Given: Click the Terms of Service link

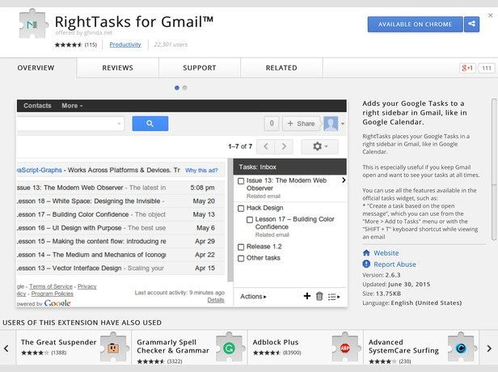Looking at the screenshot, I should tap(51, 286).
